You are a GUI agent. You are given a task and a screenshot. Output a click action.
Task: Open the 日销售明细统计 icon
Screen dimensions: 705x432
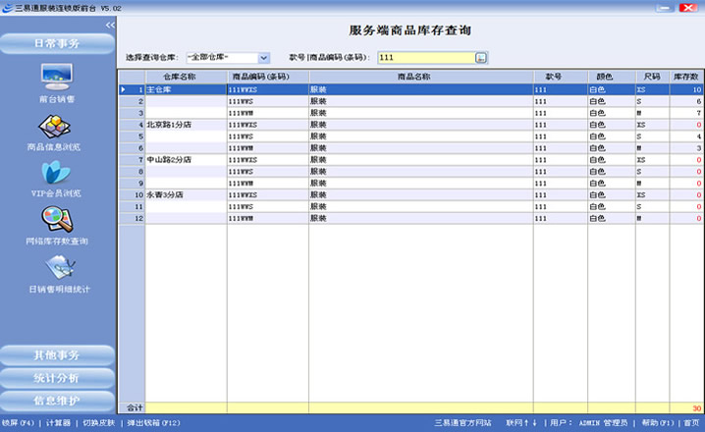60,267
